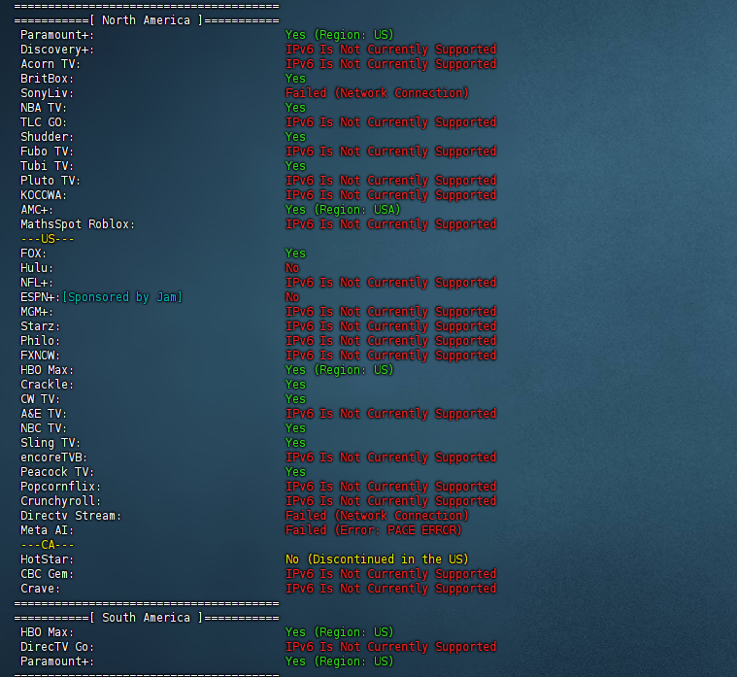Select the Crave label

click(40, 589)
